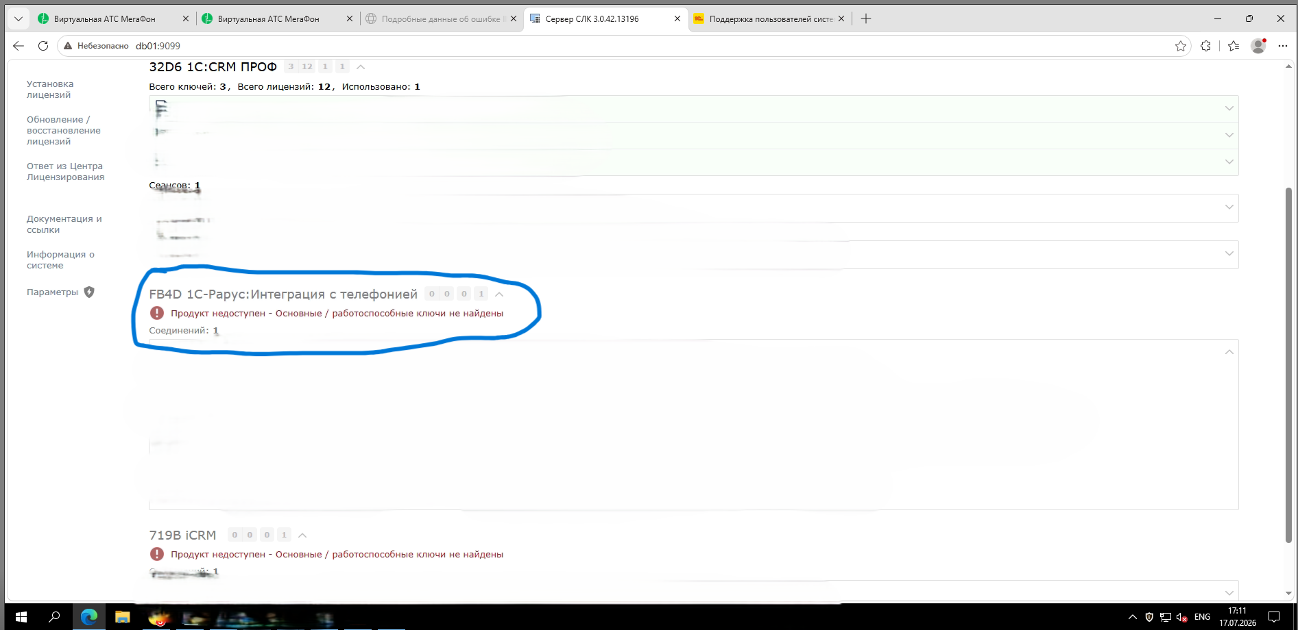Click the Продукт недоступен message under 719B iCRM

click(337, 554)
